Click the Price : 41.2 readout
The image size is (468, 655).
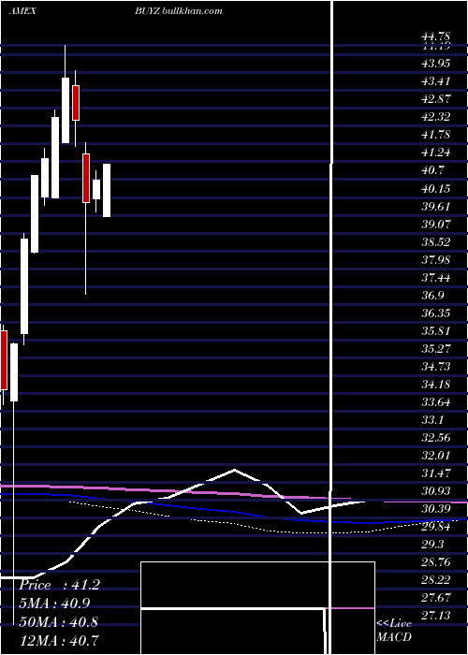click(59, 585)
